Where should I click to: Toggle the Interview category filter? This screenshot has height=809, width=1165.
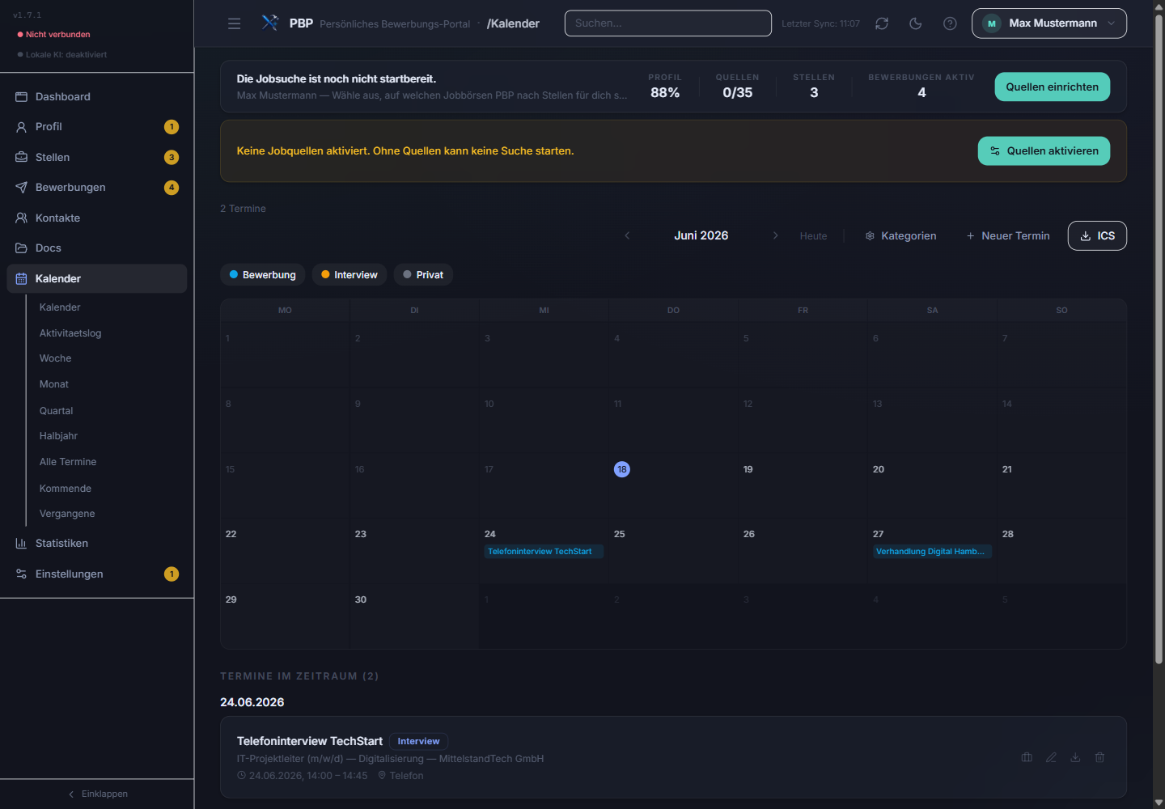pyautogui.click(x=349, y=274)
